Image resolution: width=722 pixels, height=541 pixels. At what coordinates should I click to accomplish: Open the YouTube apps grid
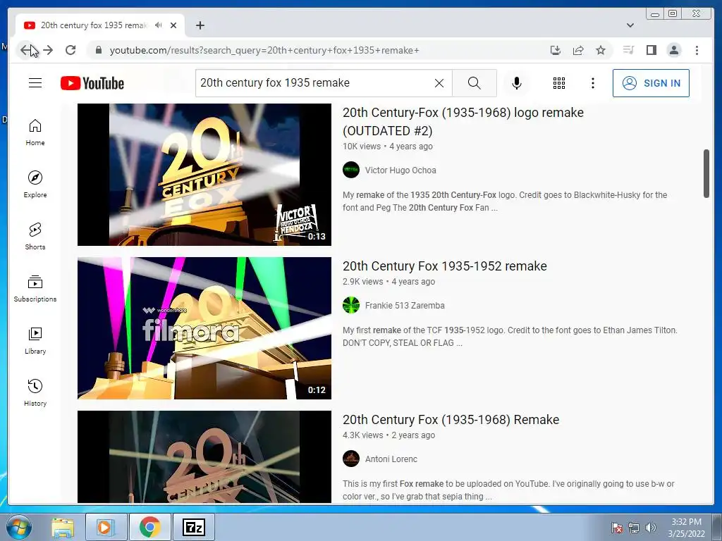(x=559, y=83)
